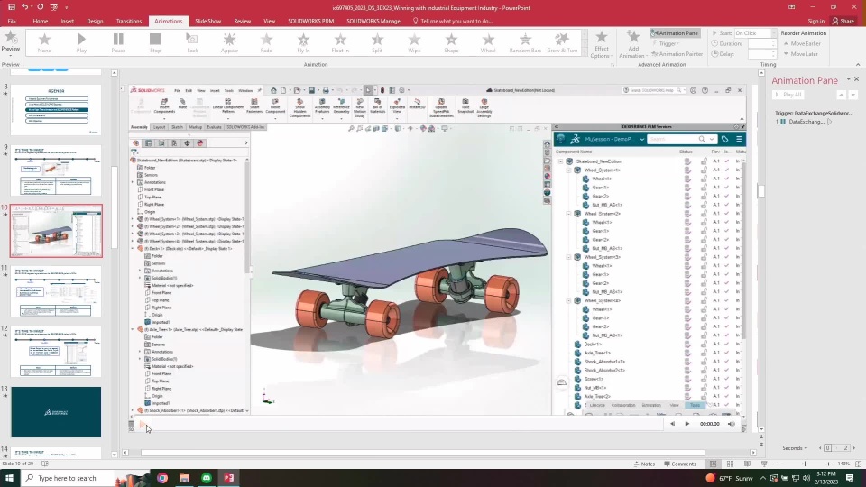Open the Start On Click dropdown
Image resolution: width=866 pixels, height=487 pixels.
[x=773, y=33]
